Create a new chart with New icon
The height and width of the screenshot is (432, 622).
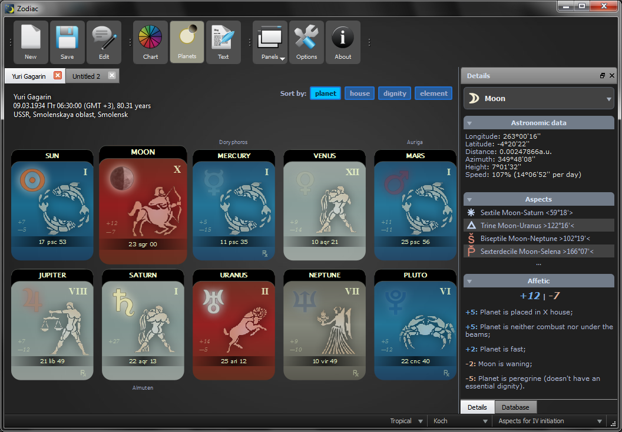click(x=31, y=42)
